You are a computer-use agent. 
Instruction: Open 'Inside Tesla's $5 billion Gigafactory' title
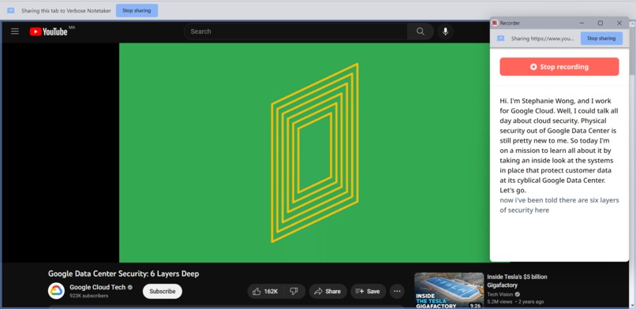click(x=517, y=281)
